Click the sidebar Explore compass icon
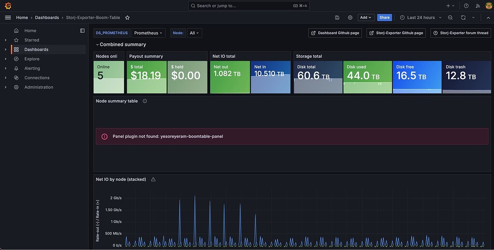The height and width of the screenshot is (250, 494). (16, 59)
